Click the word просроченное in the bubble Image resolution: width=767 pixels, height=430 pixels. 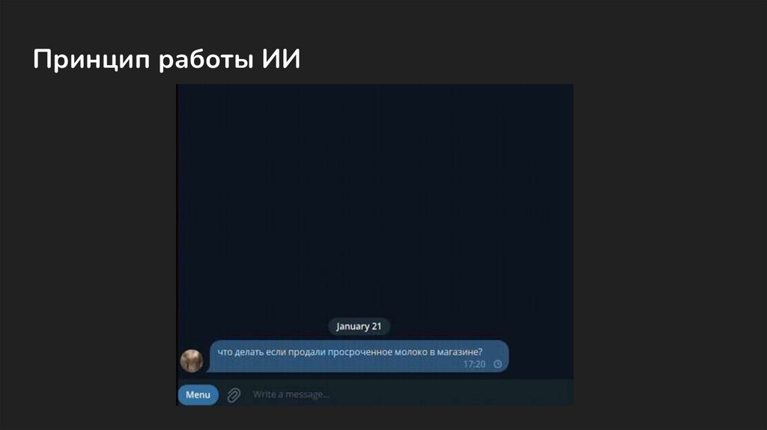[x=360, y=352]
